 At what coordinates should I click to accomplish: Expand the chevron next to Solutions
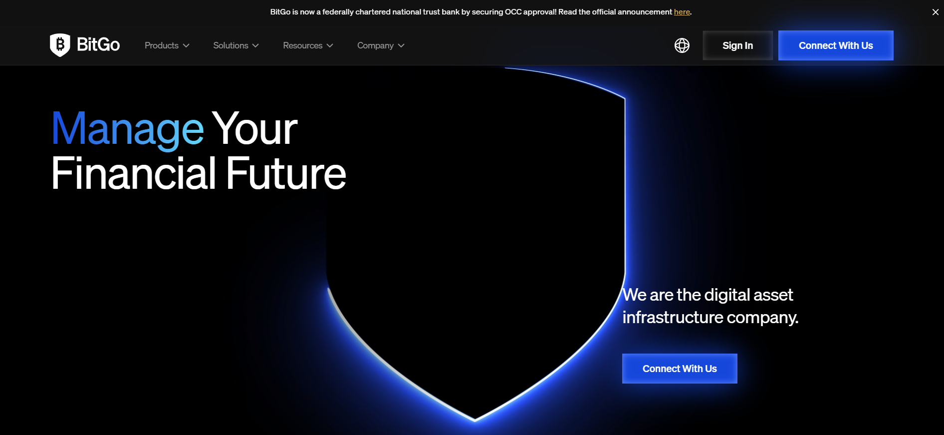point(255,45)
